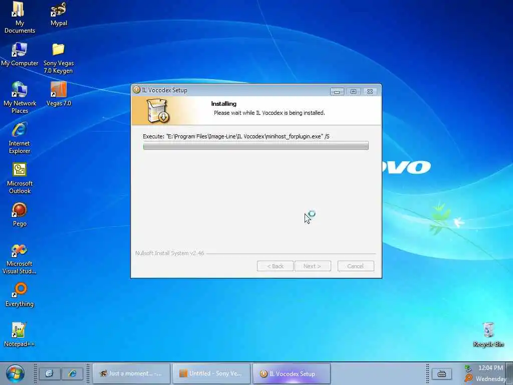Screen dimensions: 513x385
Task: Close the IL Vocodex Setup window
Action: (x=370, y=92)
